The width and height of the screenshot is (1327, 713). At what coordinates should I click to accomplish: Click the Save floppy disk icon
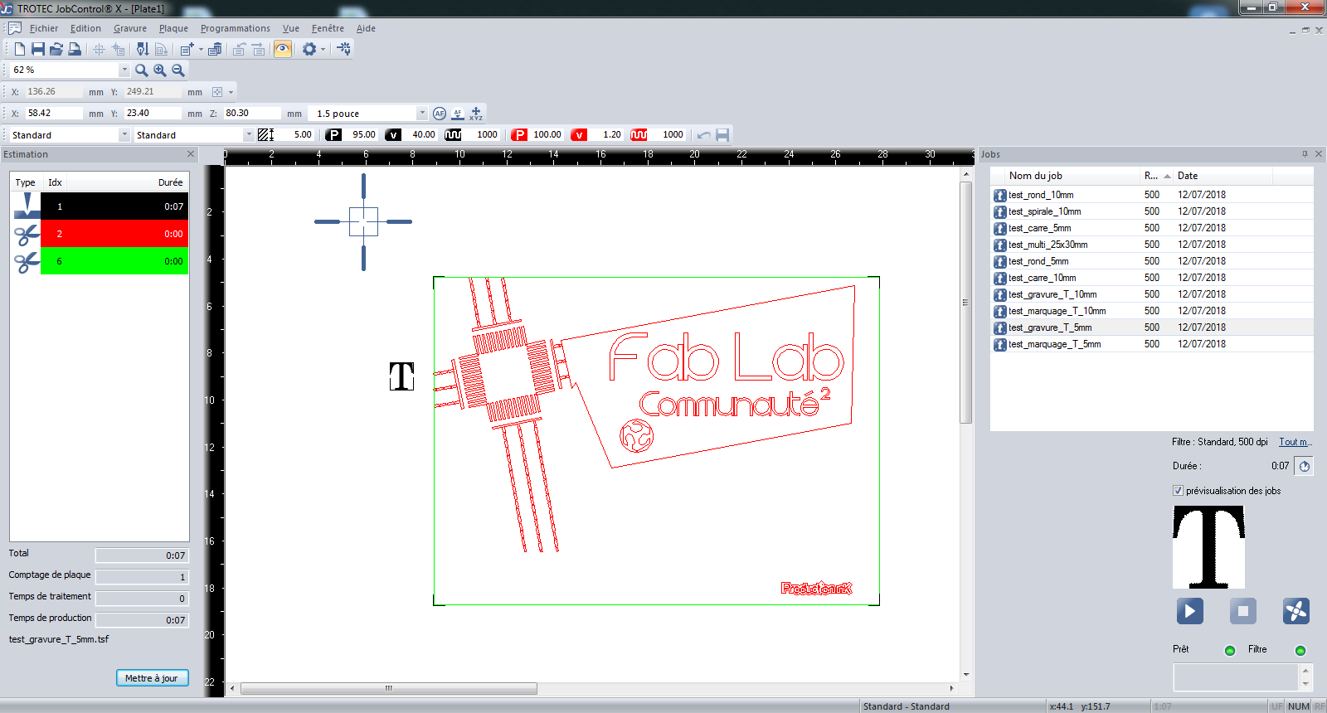[37, 49]
